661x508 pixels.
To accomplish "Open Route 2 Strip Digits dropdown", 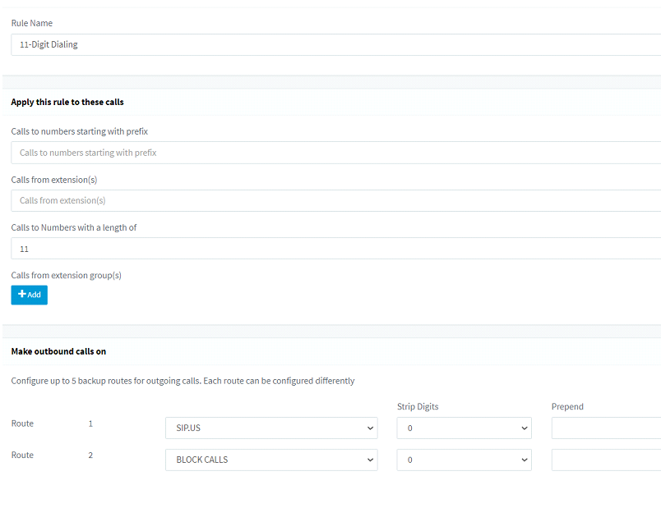I will pyautogui.click(x=465, y=460).
